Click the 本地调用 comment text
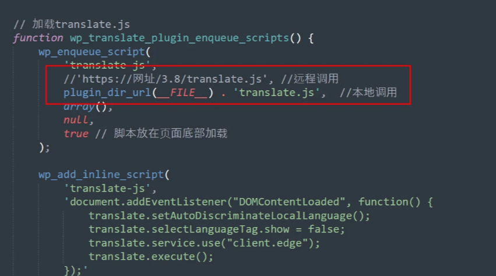This screenshot has width=496, height=276. 375,93
